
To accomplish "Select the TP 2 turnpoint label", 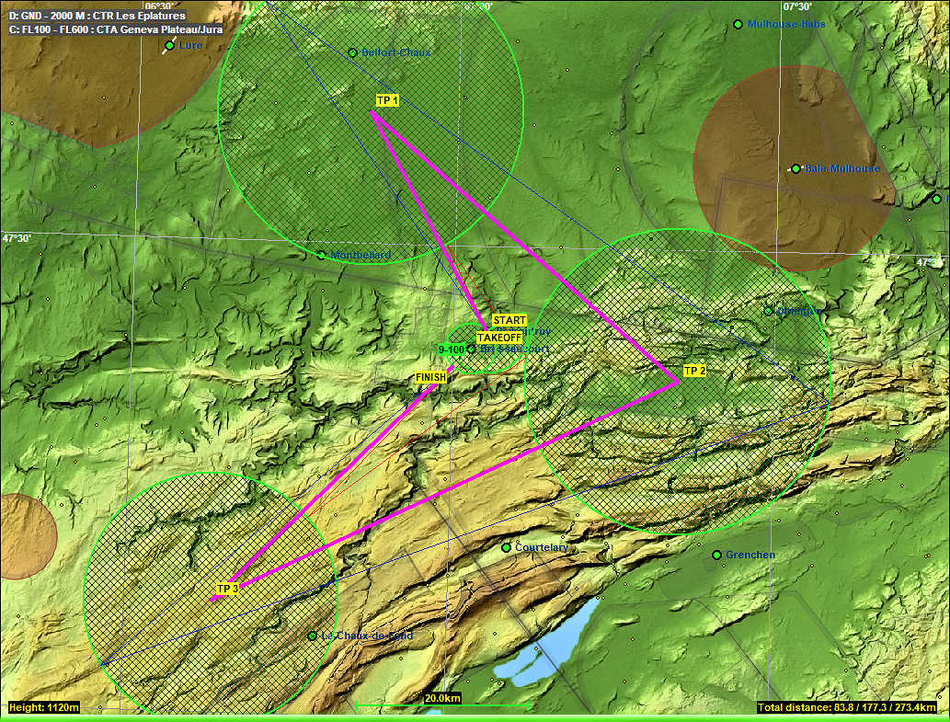I will pyautogui.click(x=694, y=371).
